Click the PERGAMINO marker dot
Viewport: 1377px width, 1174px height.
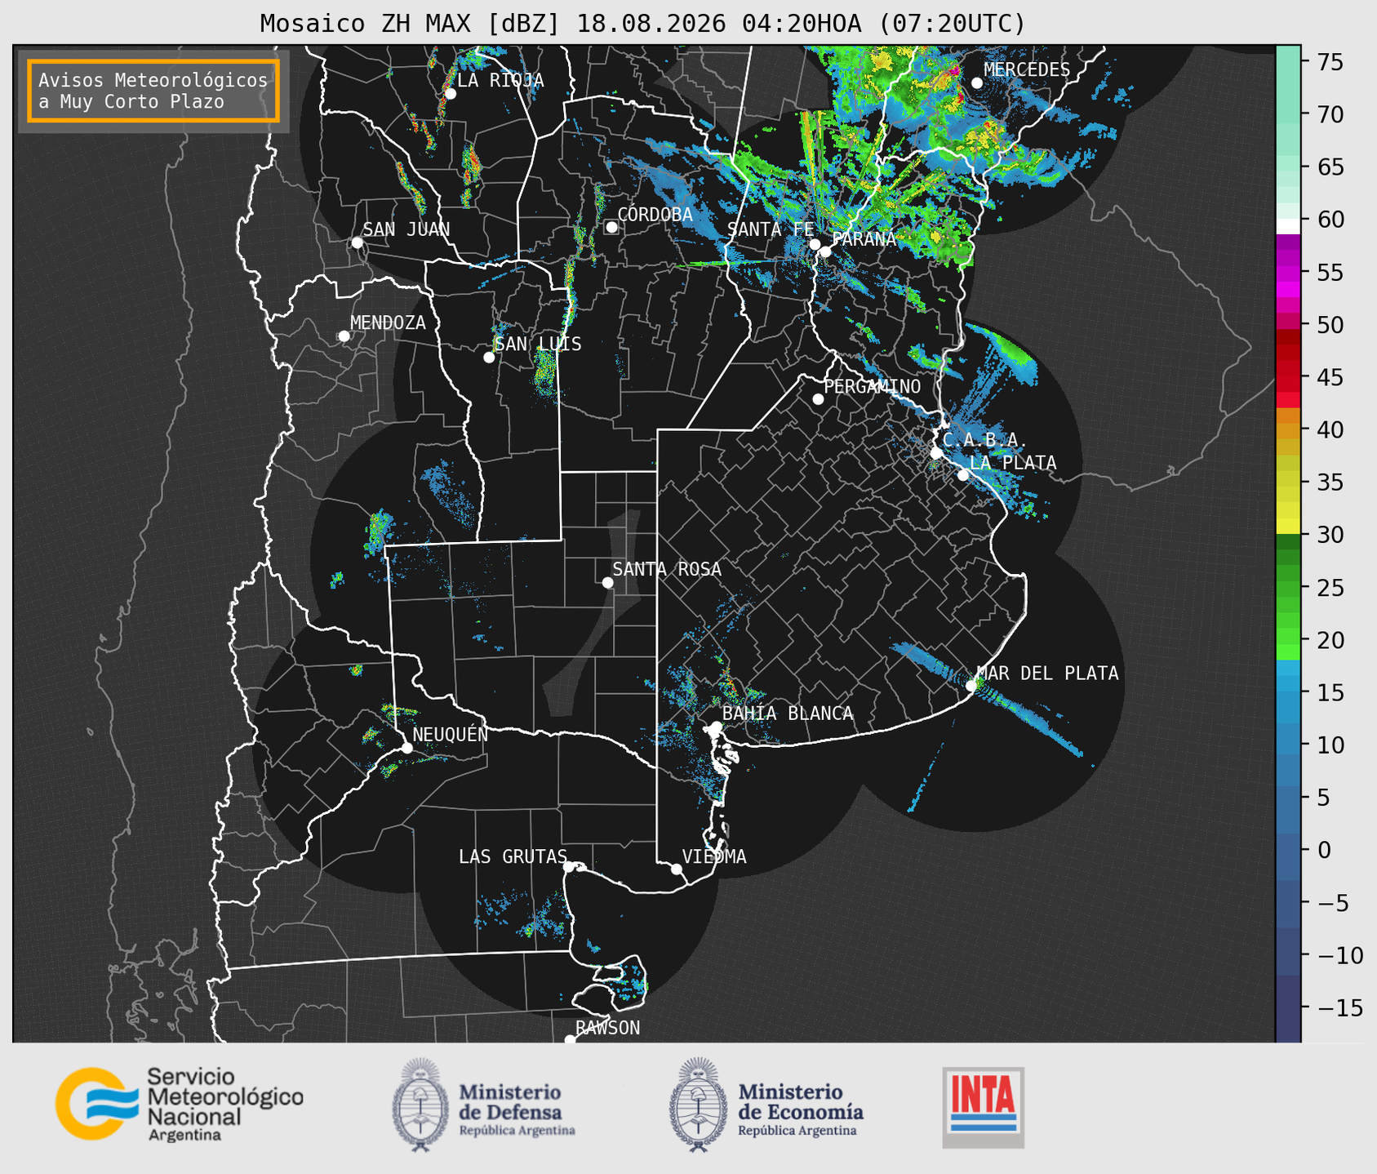click(x=818, y=399)
